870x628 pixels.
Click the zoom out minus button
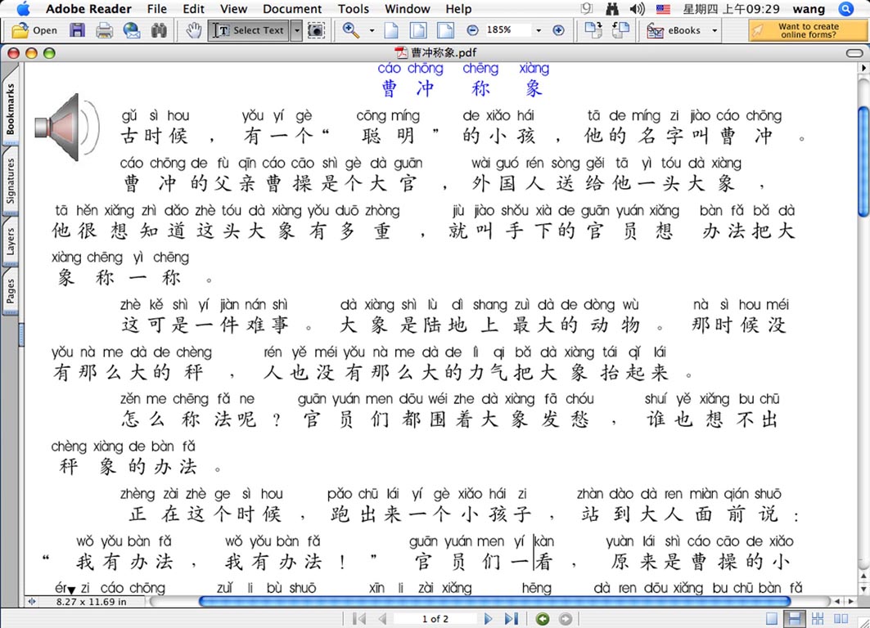pos(472,30)
